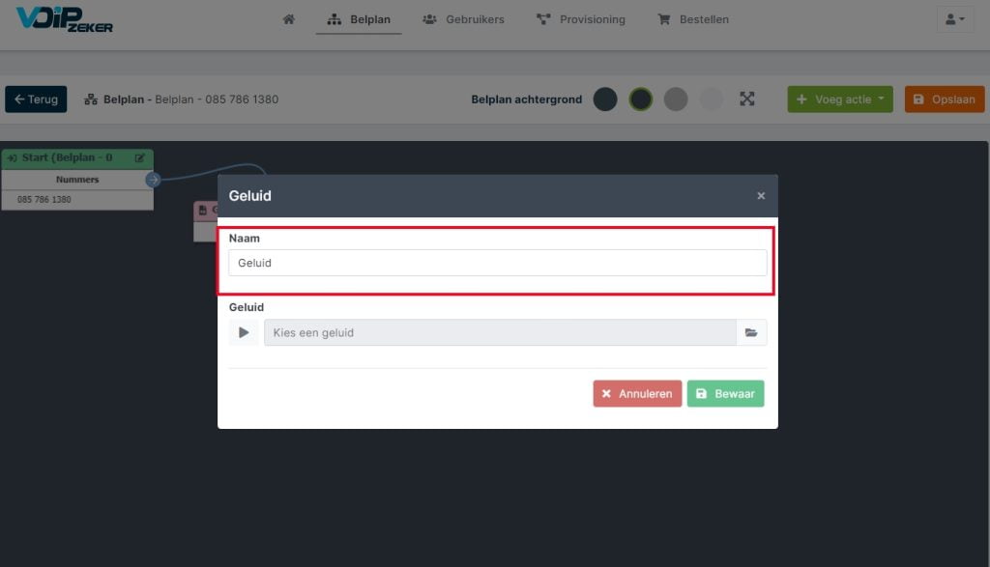Close the Geluid dialog with X

(x=761, y=196)
